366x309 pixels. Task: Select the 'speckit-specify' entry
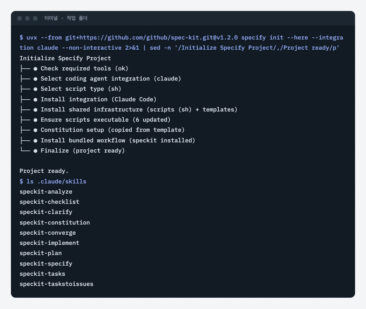46,264
